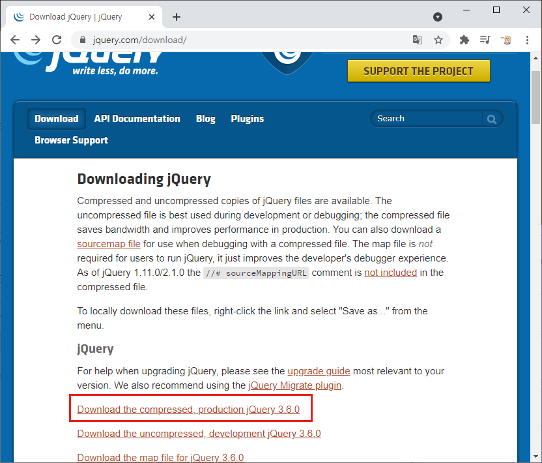This screenshot has height=463, width=542.
Task: Minimize the Chrome window
Action: [466, 10]
